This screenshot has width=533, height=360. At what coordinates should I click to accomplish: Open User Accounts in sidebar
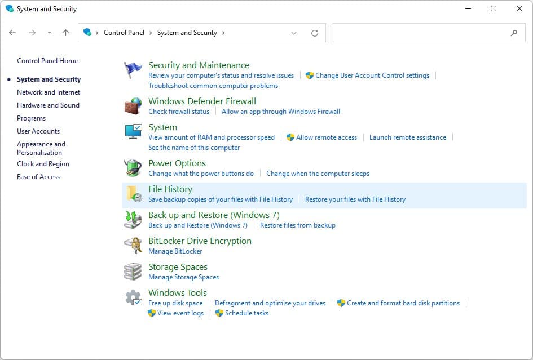pos(38,131)
